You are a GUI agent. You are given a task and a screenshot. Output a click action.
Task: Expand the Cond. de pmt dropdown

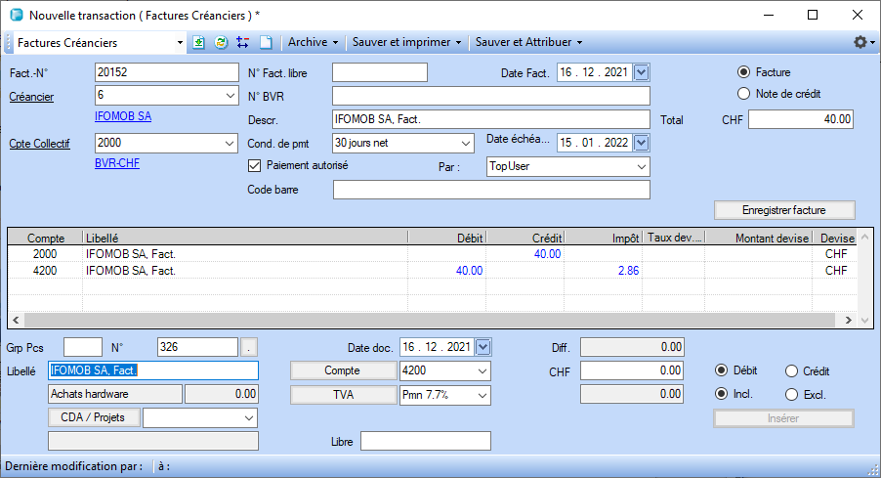point(464,143)
